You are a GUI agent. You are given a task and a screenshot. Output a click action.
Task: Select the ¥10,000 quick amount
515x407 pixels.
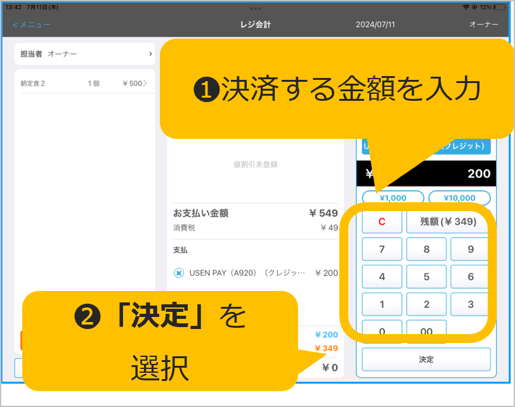459,198
